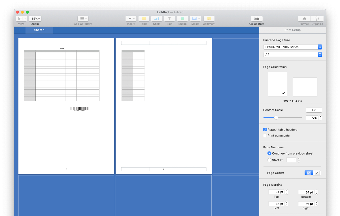
Task: Click the Left margin stepper
Action: (x=286, y=204)
